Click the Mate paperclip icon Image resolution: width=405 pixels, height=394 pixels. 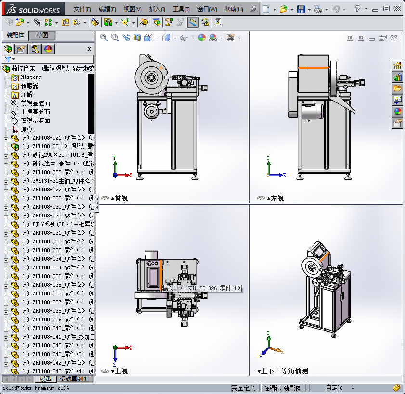(x=37, y=23)
